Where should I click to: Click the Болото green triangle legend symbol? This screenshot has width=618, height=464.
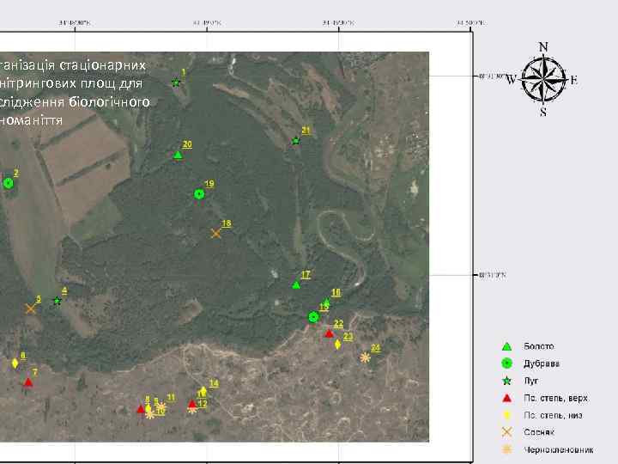coord(507,346)
